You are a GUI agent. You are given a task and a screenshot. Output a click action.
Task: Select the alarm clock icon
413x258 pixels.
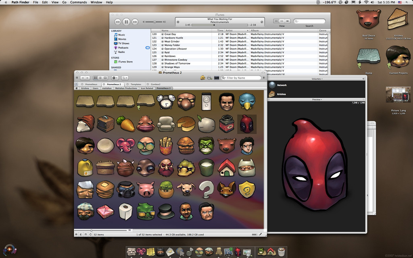[x=166, y=102]
